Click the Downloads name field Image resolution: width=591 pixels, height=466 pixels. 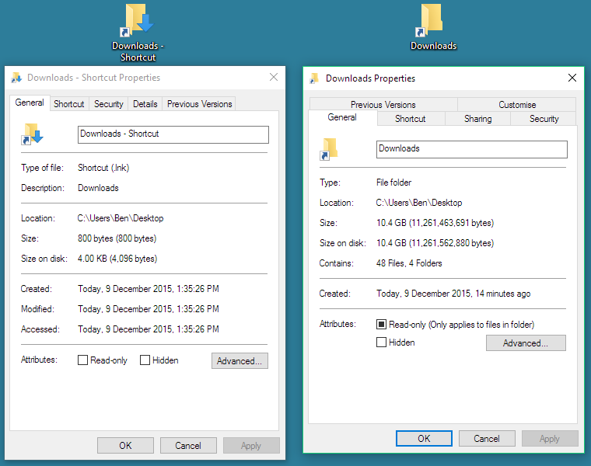click(x=471, y=149)
